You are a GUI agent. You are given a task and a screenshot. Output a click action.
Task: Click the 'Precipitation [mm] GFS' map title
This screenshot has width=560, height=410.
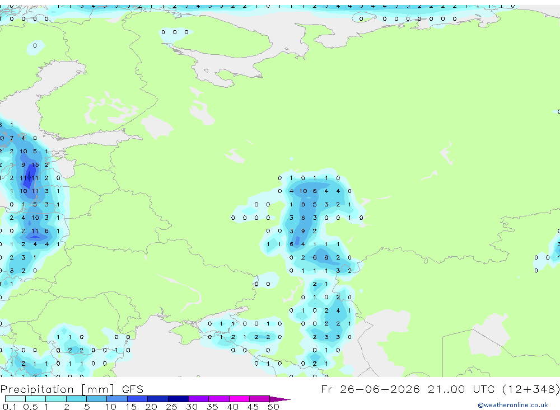coord(72,389)
